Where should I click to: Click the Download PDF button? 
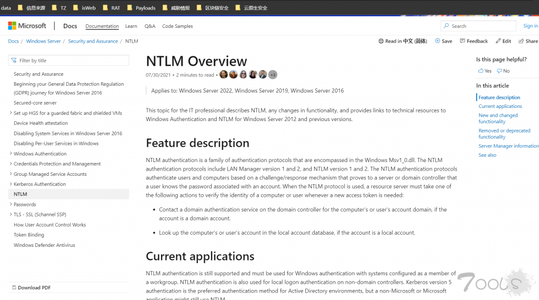pyautogui.click(x=31, y=287)
